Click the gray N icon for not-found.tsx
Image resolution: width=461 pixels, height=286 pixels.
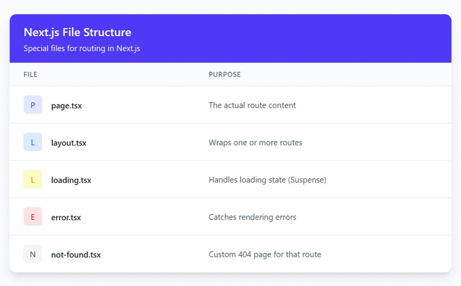(32, 254)
